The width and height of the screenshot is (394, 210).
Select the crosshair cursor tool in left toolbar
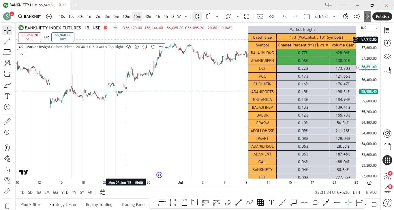(7, 30)
